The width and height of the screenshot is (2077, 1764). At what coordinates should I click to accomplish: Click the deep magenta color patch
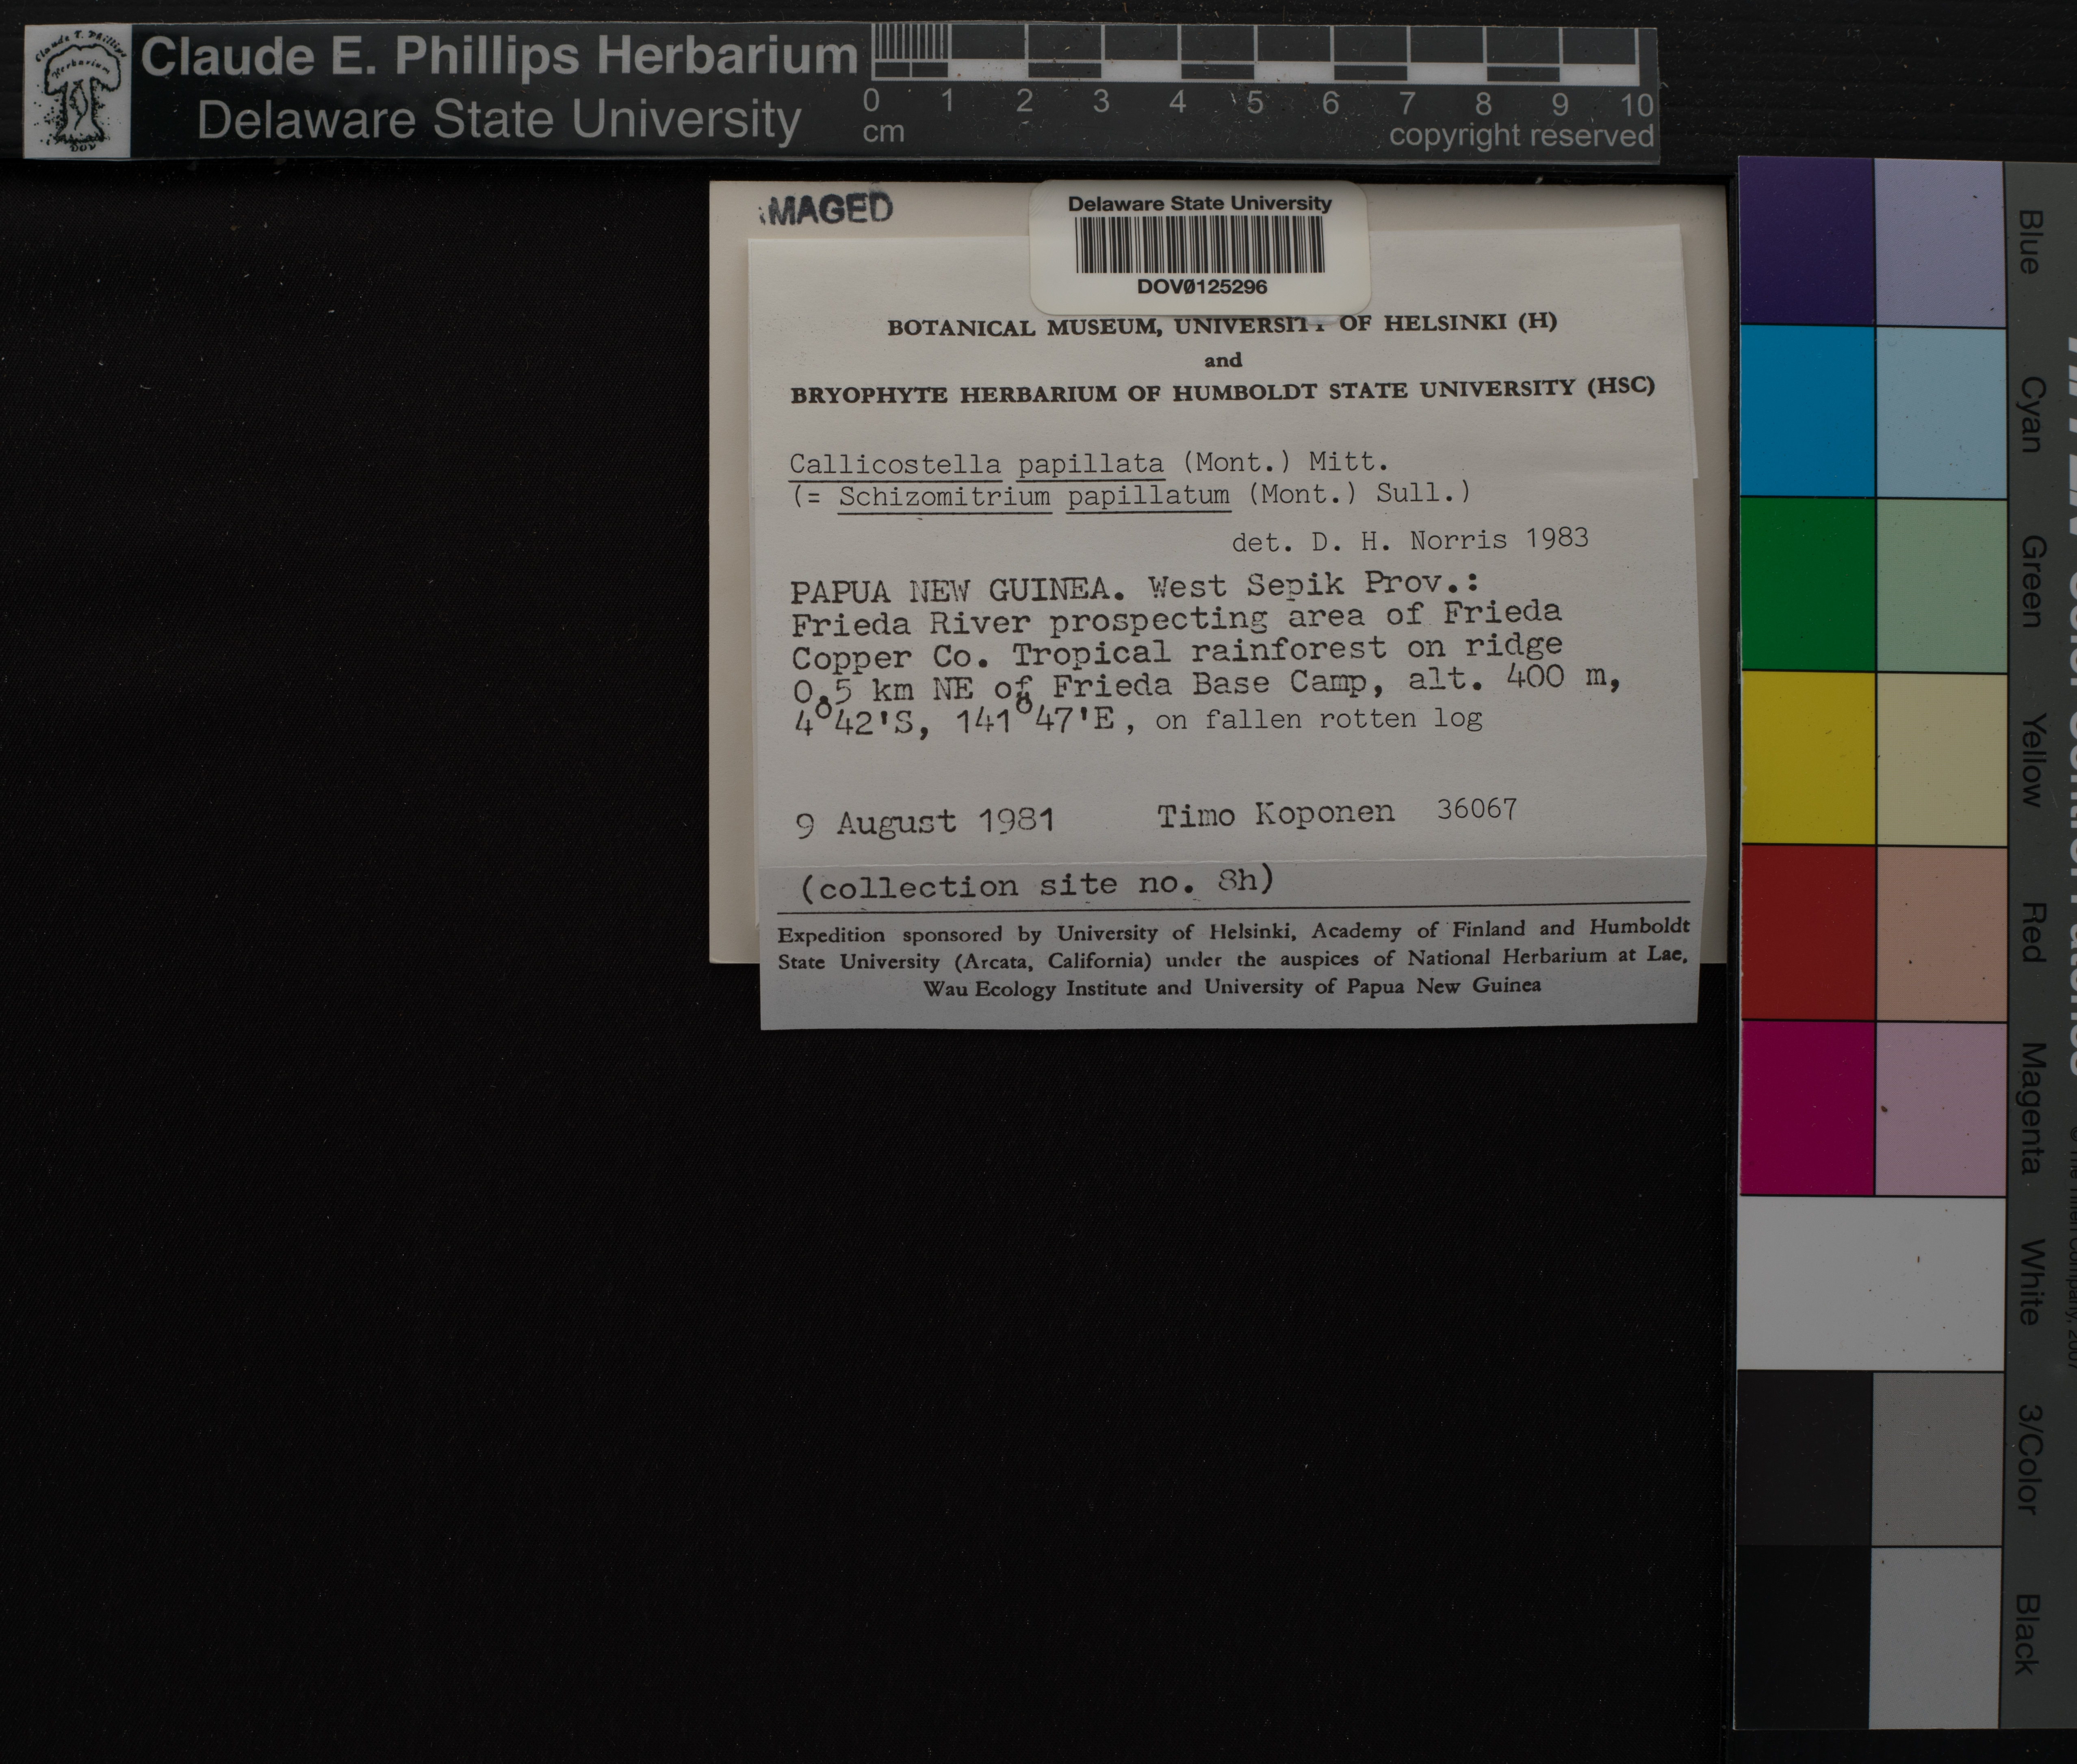click(x=1806, y=1107)
